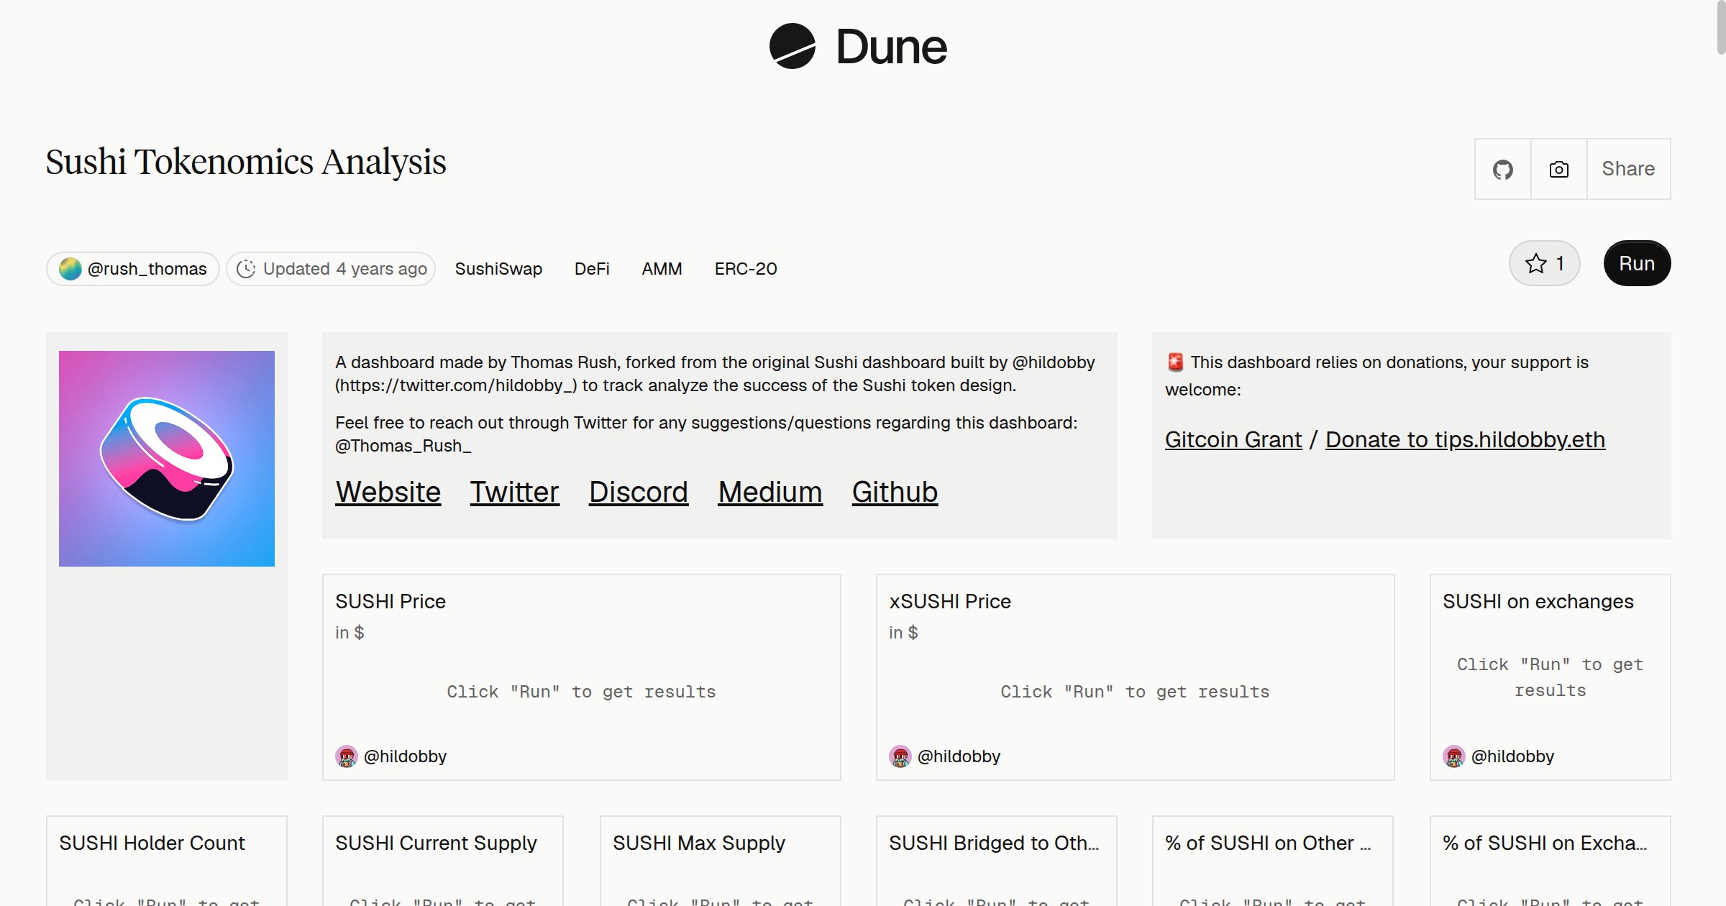Select the AMM tag
This screenshot has width=1726, height=906.
662,269
